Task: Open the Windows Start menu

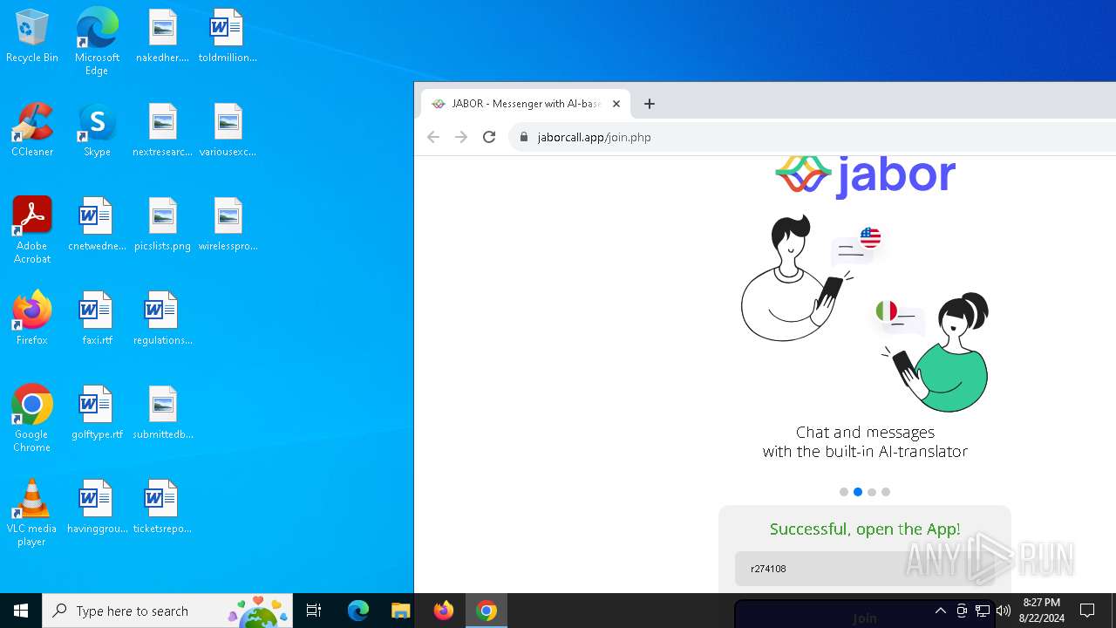Action: pos(21,611)
